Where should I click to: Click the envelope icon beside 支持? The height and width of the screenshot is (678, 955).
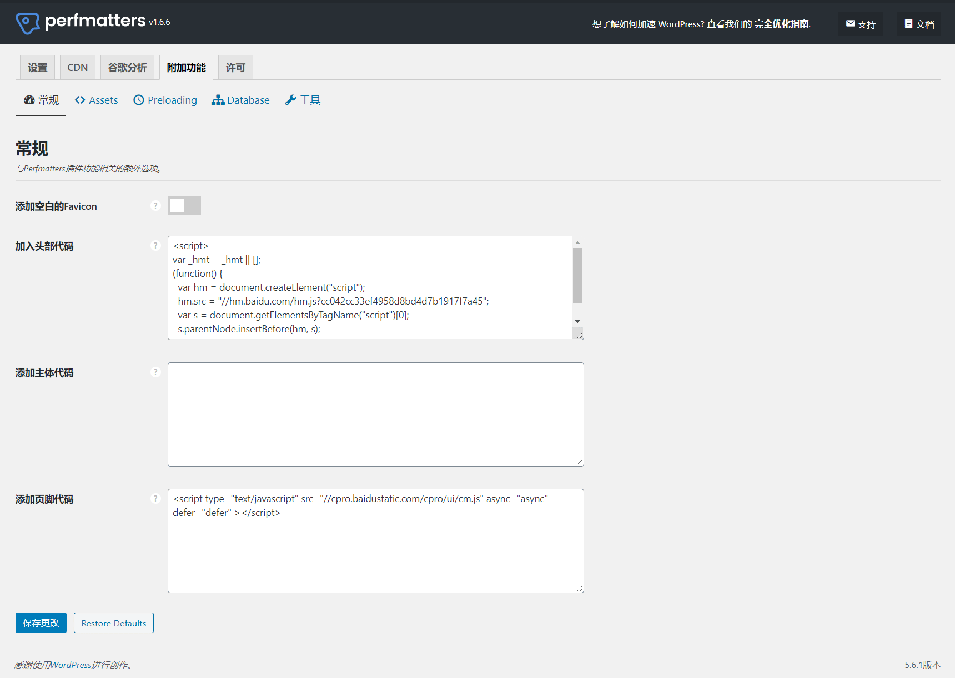pyautogui.click(x=850, y=23)
